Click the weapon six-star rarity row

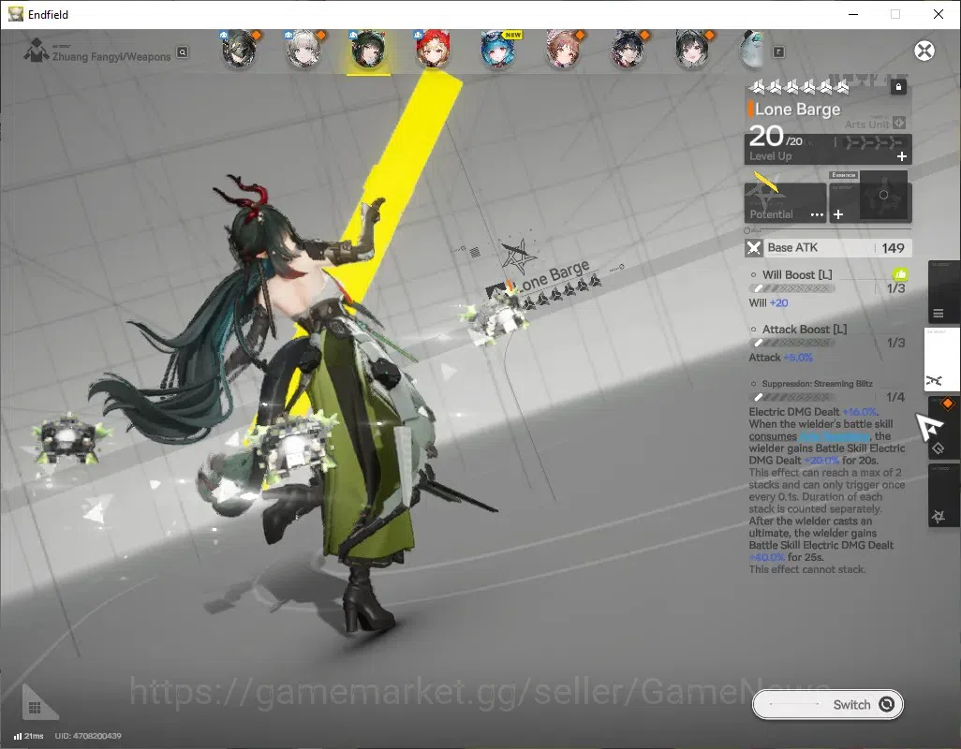click(799, 88)
